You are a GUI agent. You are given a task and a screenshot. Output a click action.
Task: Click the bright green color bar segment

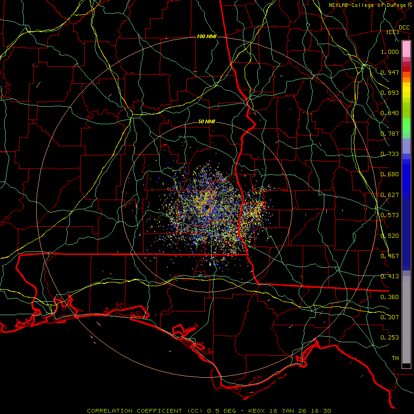pyautogui.click(x=406, y=126)
